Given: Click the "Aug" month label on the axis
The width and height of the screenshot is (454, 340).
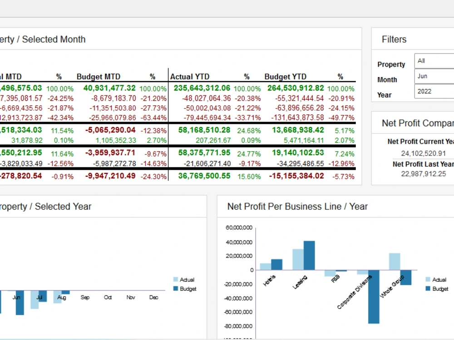Looking at the screenshot, I should coord(62,298).
